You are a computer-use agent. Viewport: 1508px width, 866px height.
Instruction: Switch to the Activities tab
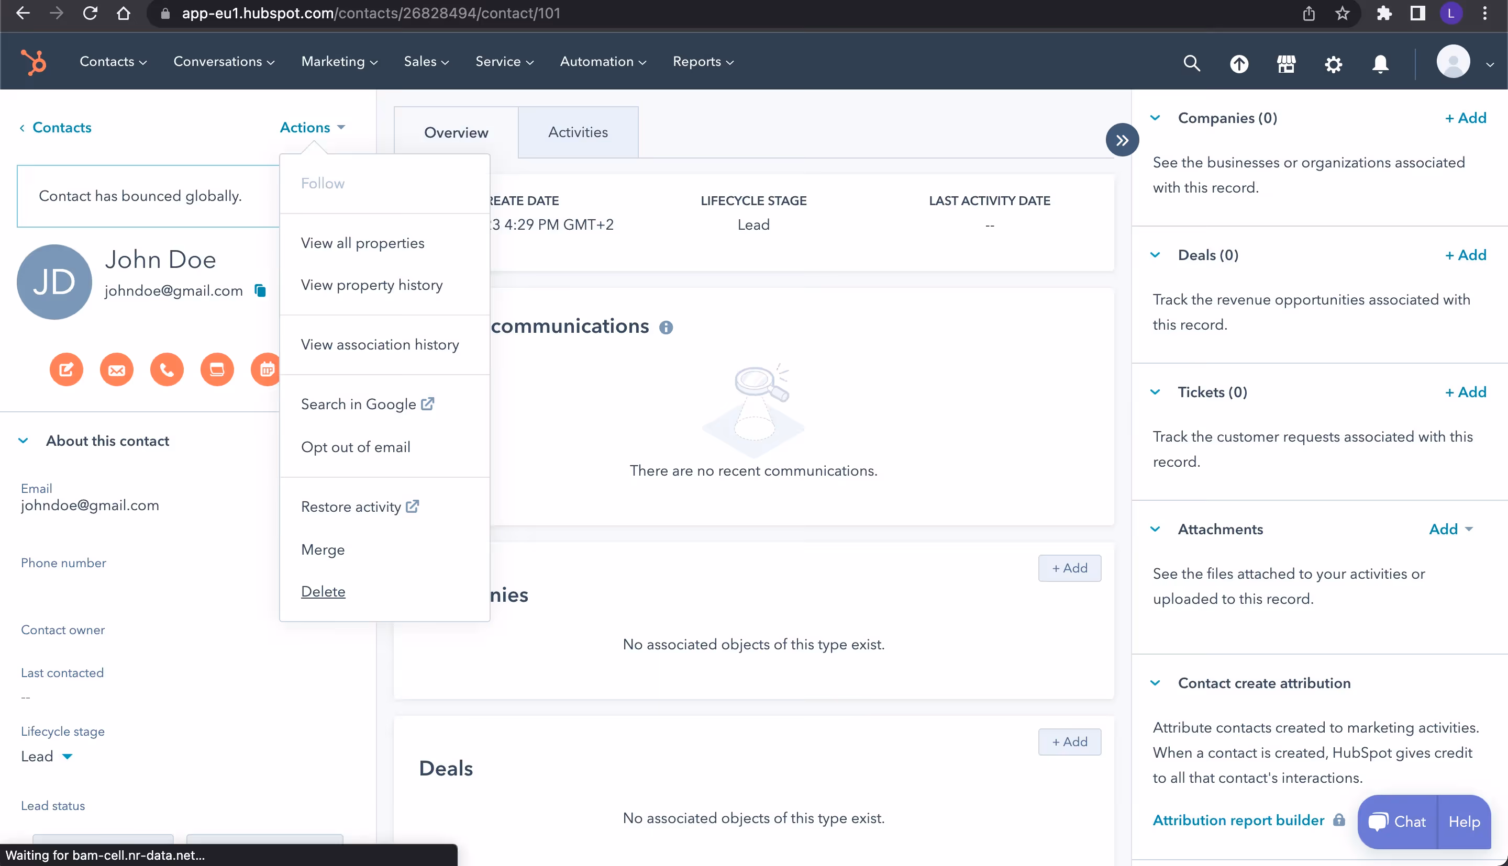578,132
